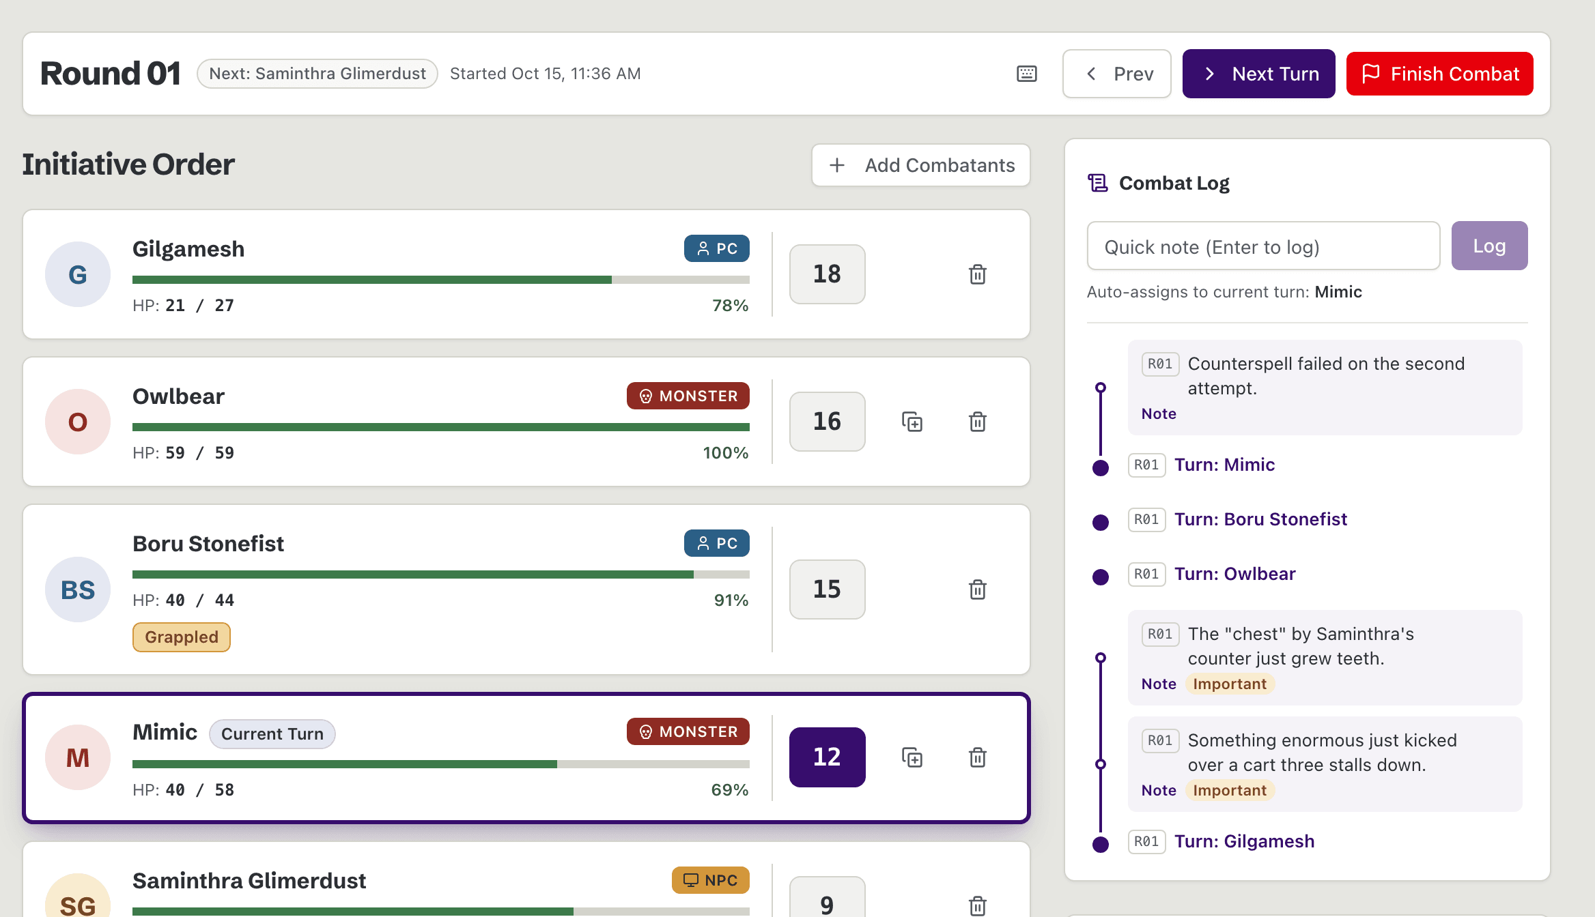Edit Gilgamesh initiative value 18
This screenshot has height=917, width=1595.
tap(827, 274)
